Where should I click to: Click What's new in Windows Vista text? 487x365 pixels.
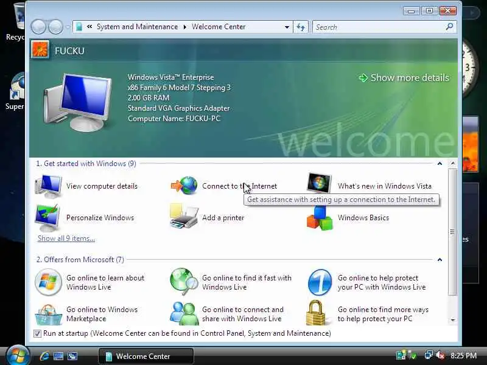pos(385,186)
